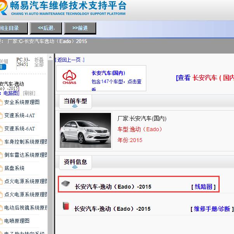This screenshot has width=234, height=234.
Task: Open 倒车雷达系统原理图 tree item
Action: click(26, 155)
